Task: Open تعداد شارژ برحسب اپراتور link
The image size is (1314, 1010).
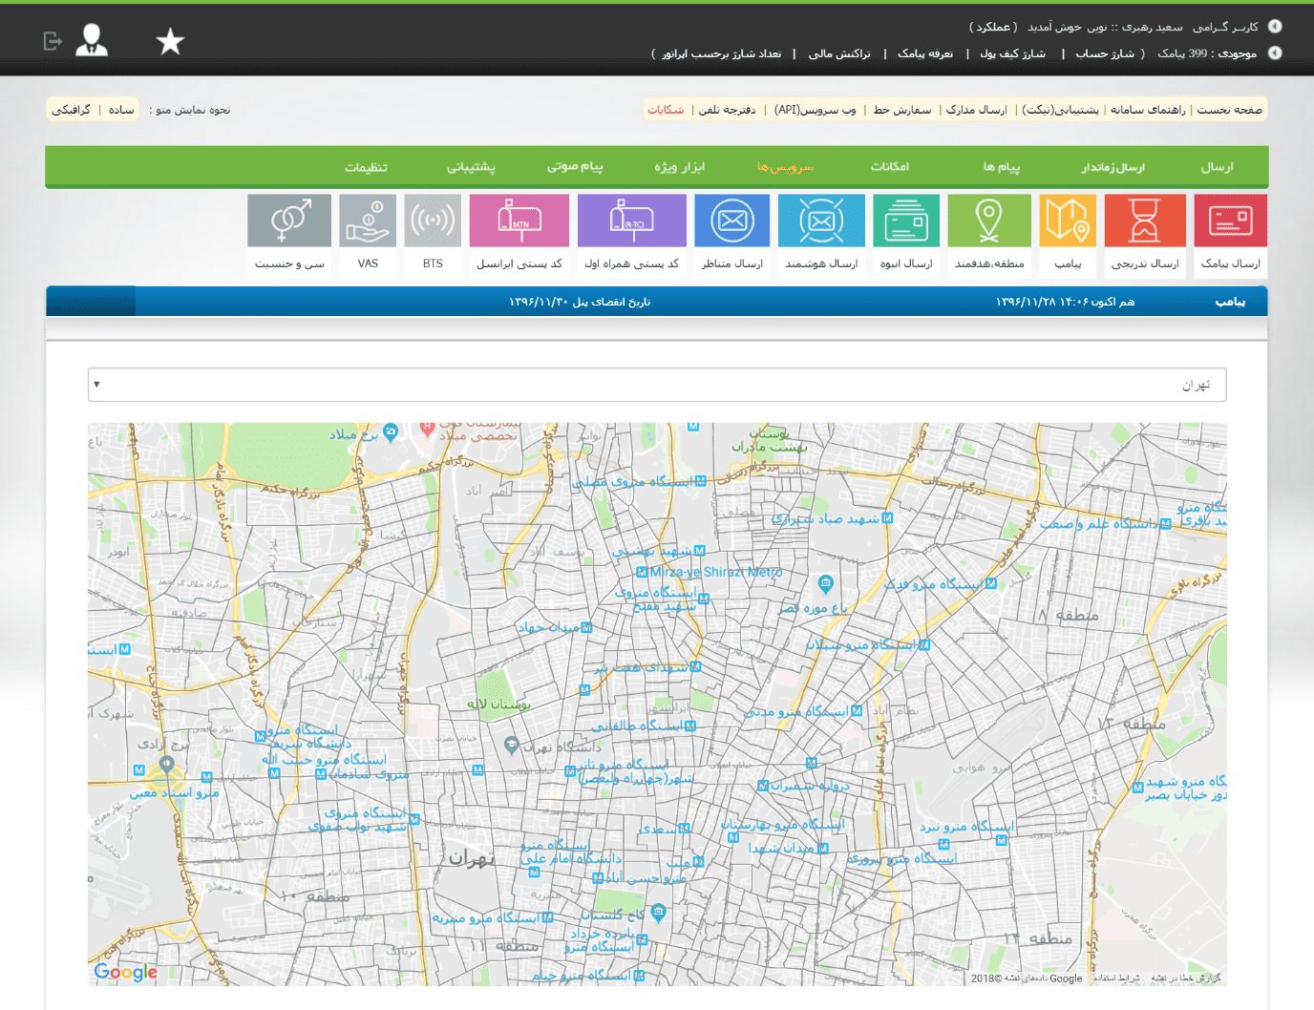Action: click(x=722, y=53)
